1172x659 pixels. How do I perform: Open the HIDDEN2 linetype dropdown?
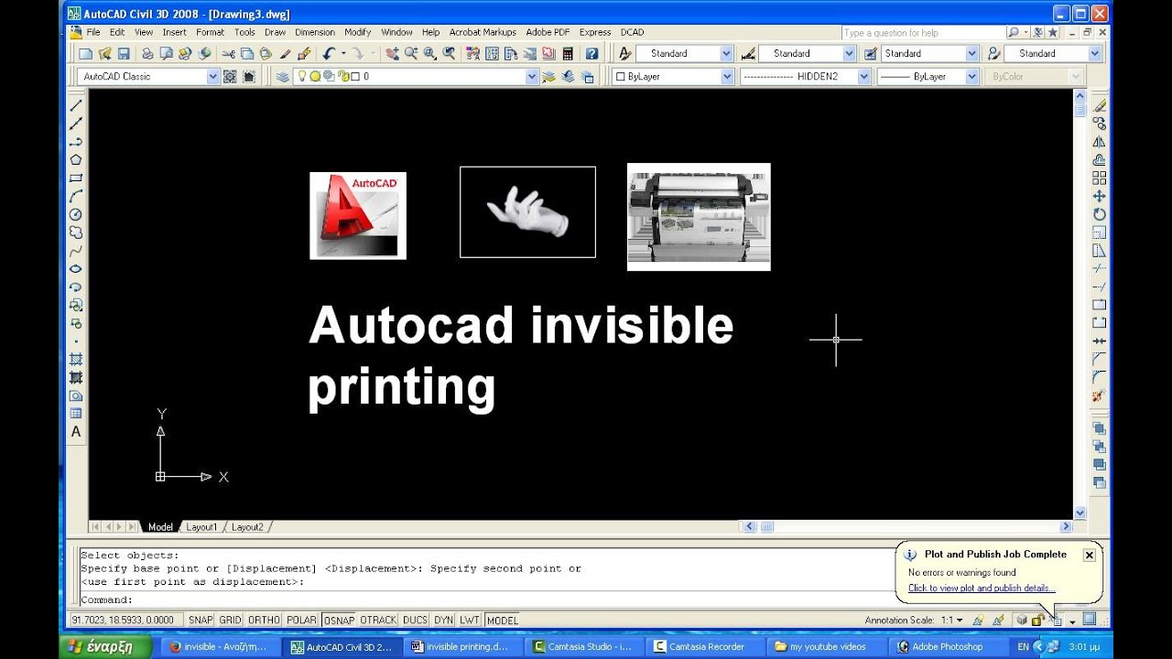pos(863,77)
